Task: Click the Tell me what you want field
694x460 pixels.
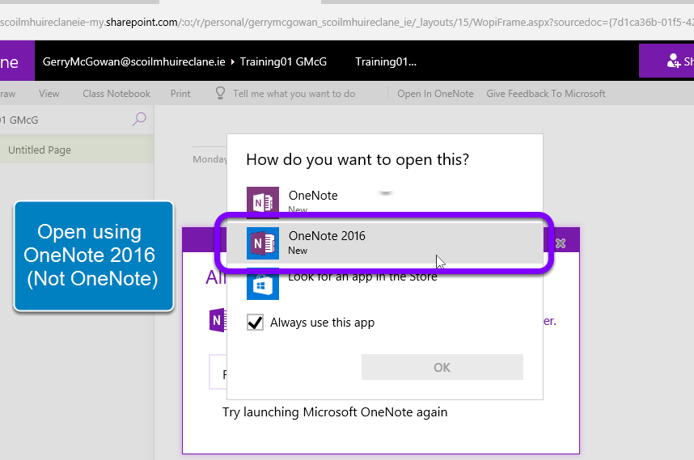Action: (x=294, y=94)
